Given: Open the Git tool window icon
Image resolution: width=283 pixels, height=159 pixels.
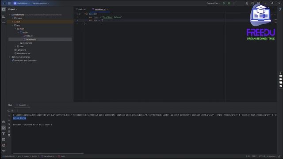Looking at the screenshot, I should [x=4, y=151].
